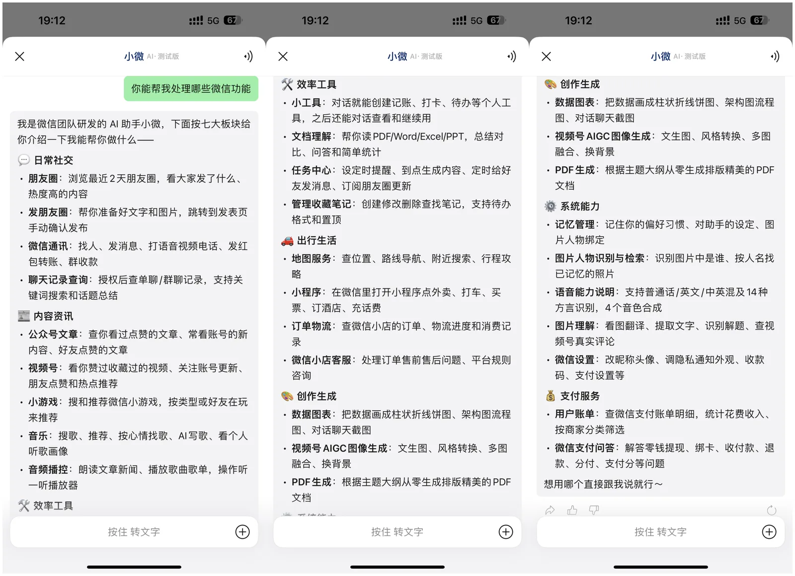The image size is (795, 576).
Task: Select the 任务中心 bullet item
Action: (x=397, y=178)
